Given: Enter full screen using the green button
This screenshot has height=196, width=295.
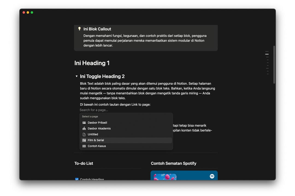Looking at the screenshot, I should click(32, 13).
